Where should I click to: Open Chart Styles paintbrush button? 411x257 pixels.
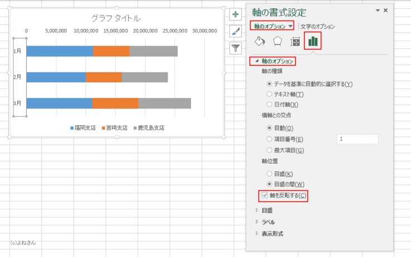click(x=236, y=31)
